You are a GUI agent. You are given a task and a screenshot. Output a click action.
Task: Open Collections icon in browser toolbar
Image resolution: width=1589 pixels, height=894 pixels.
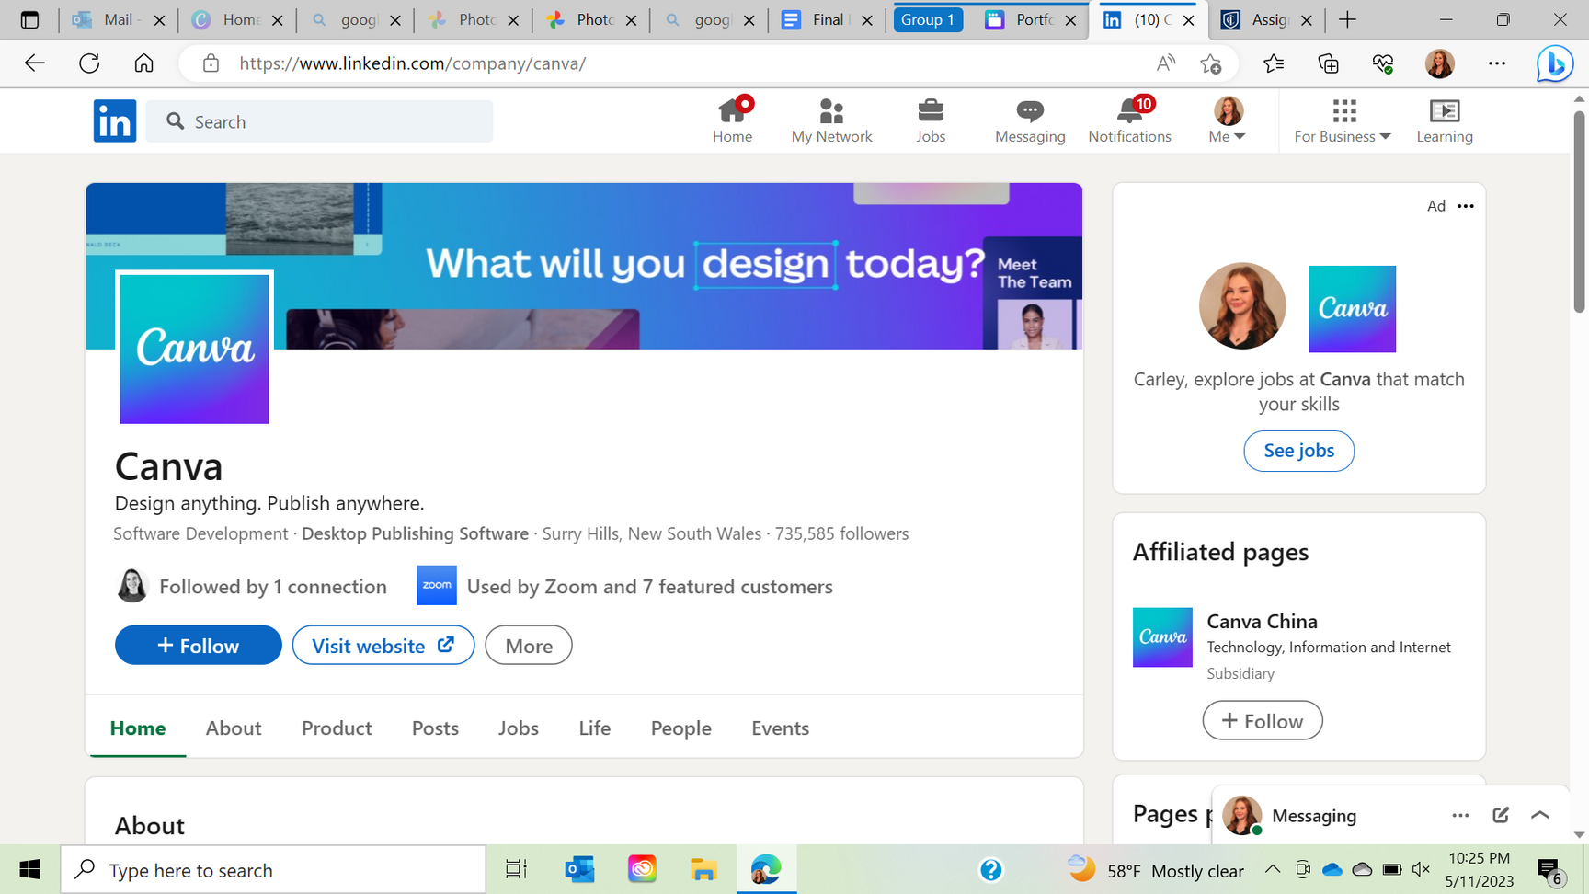click(1329, 63)
